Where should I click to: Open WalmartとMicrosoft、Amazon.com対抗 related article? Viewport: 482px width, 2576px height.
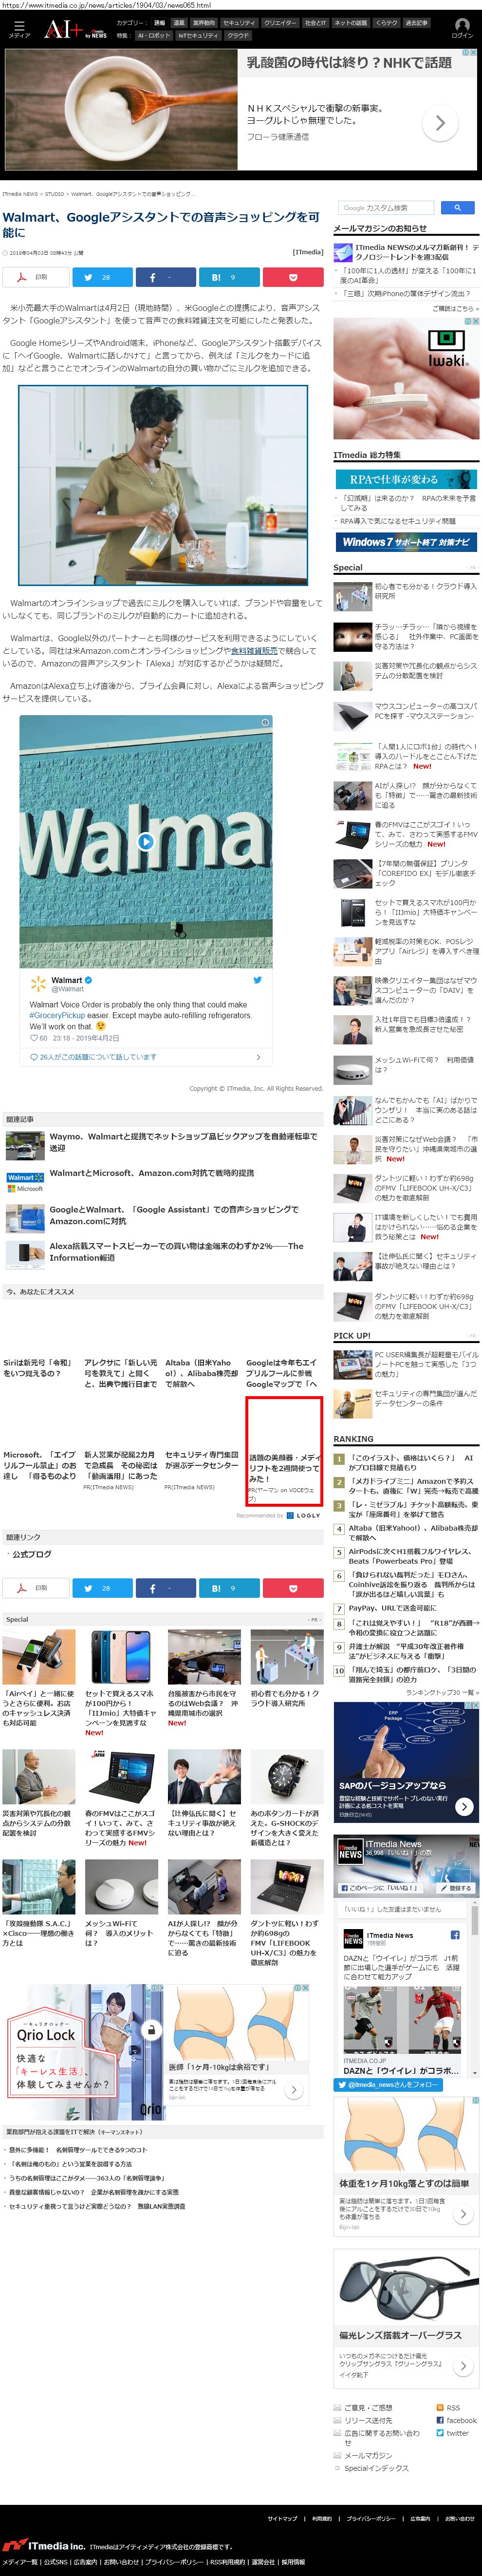pyautogui.click(x=152, y=1173)
